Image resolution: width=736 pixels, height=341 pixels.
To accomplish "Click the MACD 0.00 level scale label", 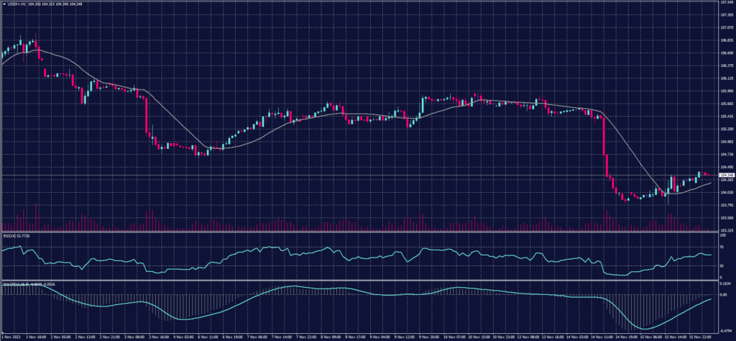I will point(724,294).
